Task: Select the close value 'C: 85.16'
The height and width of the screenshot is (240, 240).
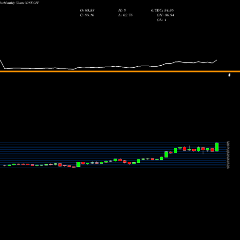Action: pos(87,15)
